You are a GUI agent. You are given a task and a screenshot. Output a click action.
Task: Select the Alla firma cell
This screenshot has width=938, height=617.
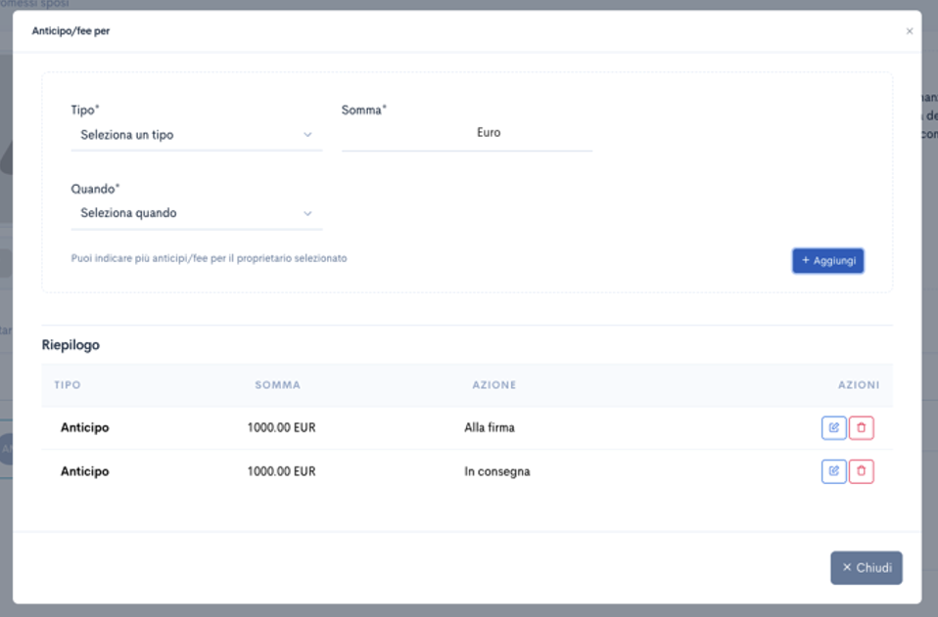tap(490, 427)
